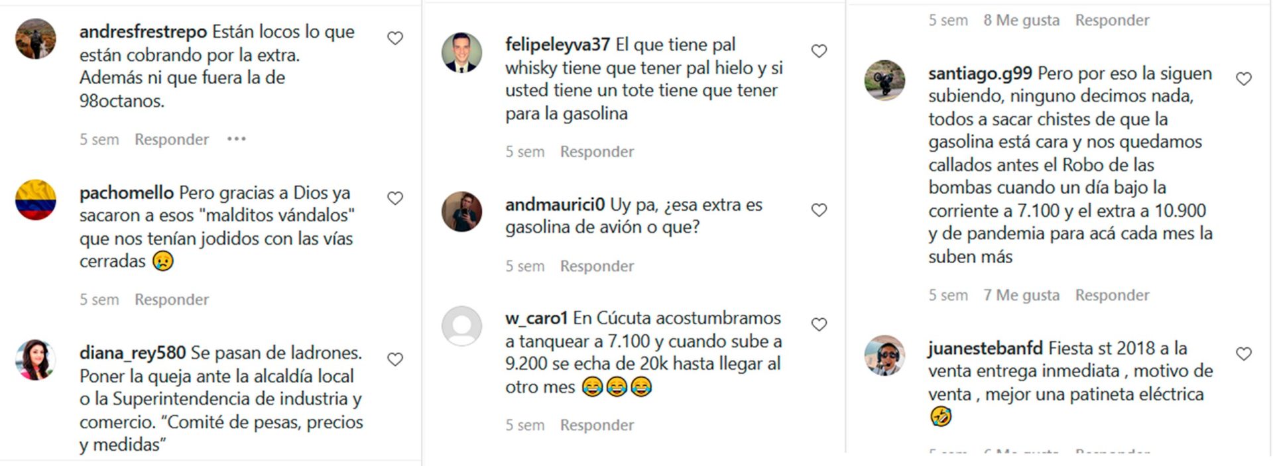
Task: Like pachomello's comment with the heart icon
Action: coord(395,198)
